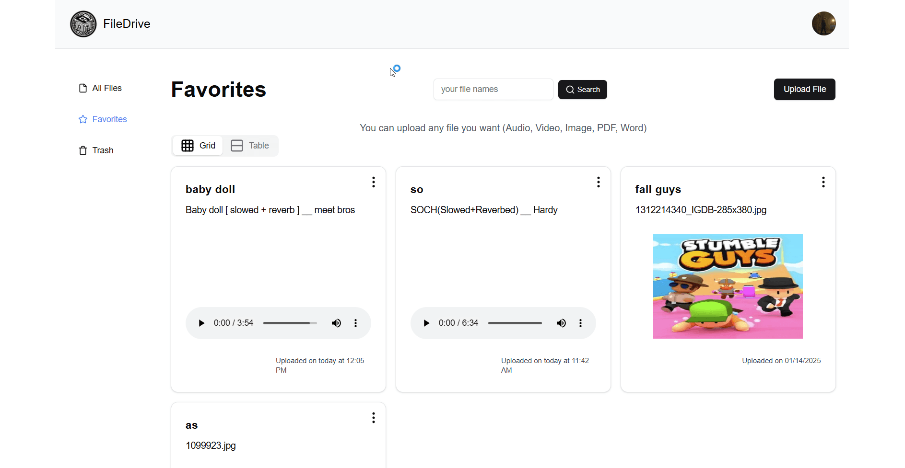905x468 pixels.
Task: Open options menu for fall guys card
Action: [x=823, y=182]
